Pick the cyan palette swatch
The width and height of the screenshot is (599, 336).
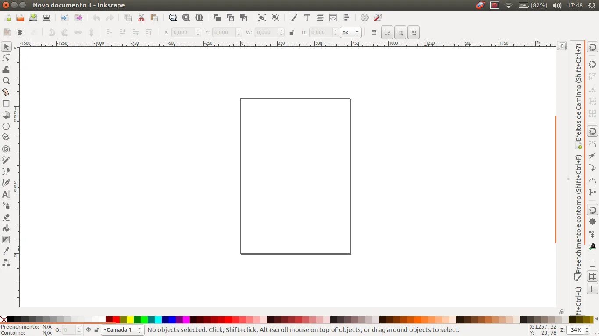click(158, 319)
